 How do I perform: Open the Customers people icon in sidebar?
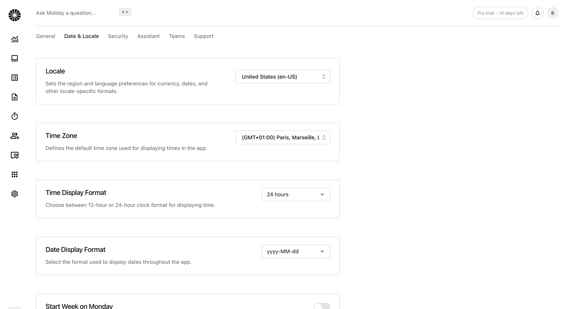[14, 136]
